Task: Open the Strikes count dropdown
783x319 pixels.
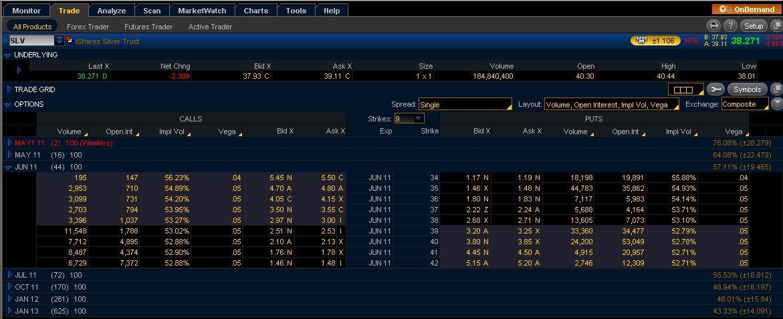Action: coord(409,119)
